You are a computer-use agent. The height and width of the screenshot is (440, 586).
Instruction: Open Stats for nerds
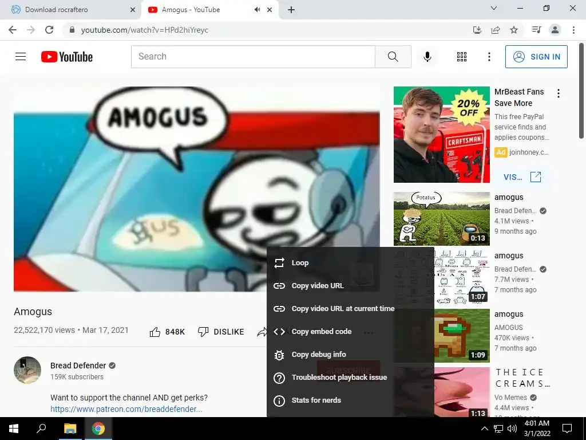[x=351, y=400]
